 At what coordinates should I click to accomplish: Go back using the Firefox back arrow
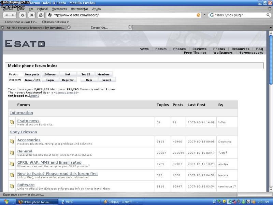(6, 15)
